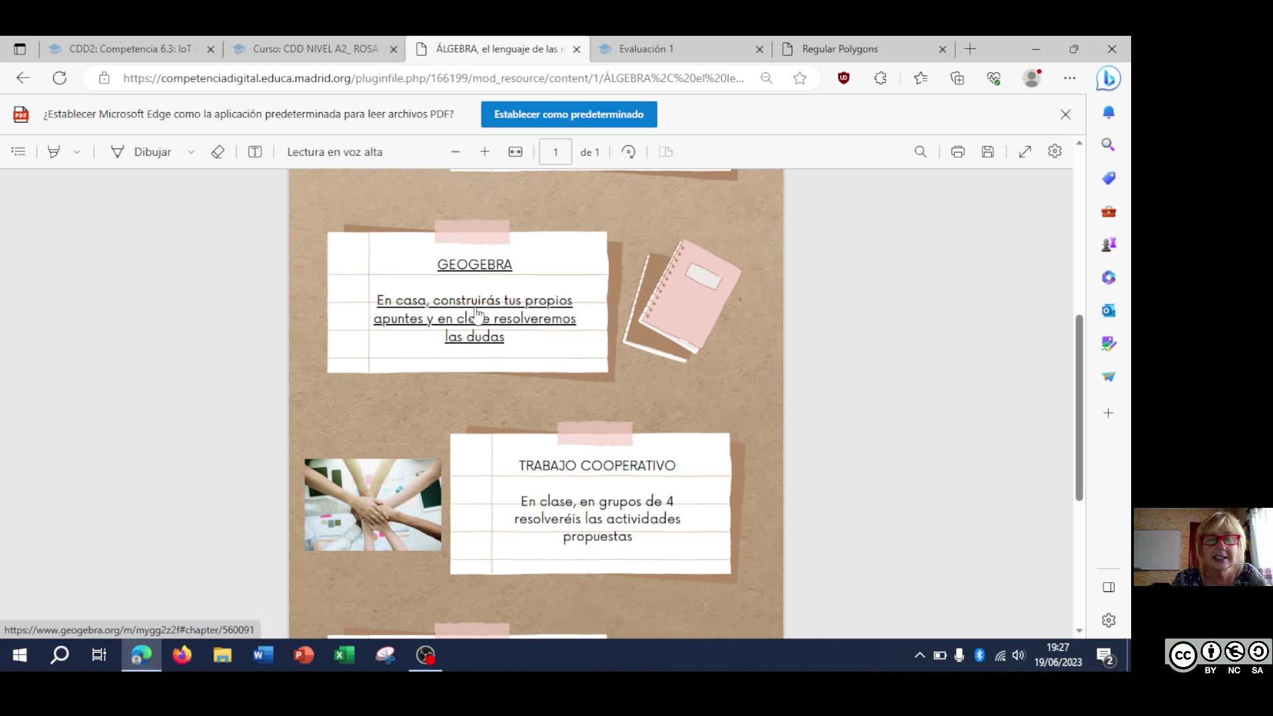1273x716 pixels.
Task: Select the Erase tool in PDF toolbar
Action: click(x=217, y=152)
